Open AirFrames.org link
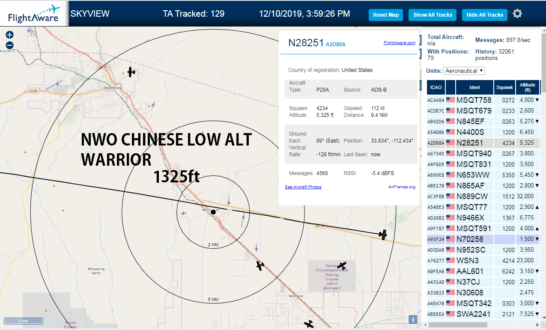 402,187
